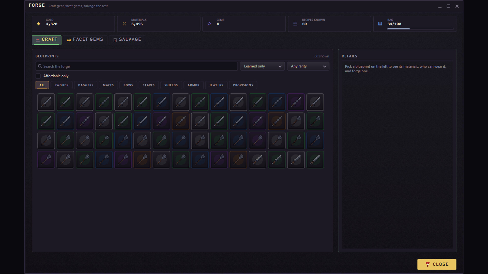
Task: Click the yellow Close button
Action: click(437, 264)
